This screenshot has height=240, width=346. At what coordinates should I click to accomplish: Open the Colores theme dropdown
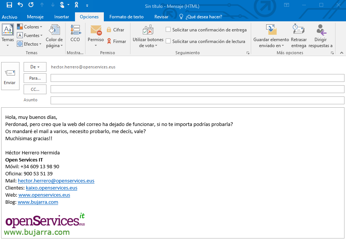click(30, 27)
